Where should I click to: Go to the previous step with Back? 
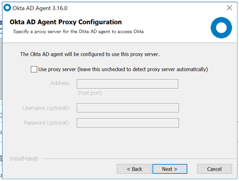click(x=134, y=169)
